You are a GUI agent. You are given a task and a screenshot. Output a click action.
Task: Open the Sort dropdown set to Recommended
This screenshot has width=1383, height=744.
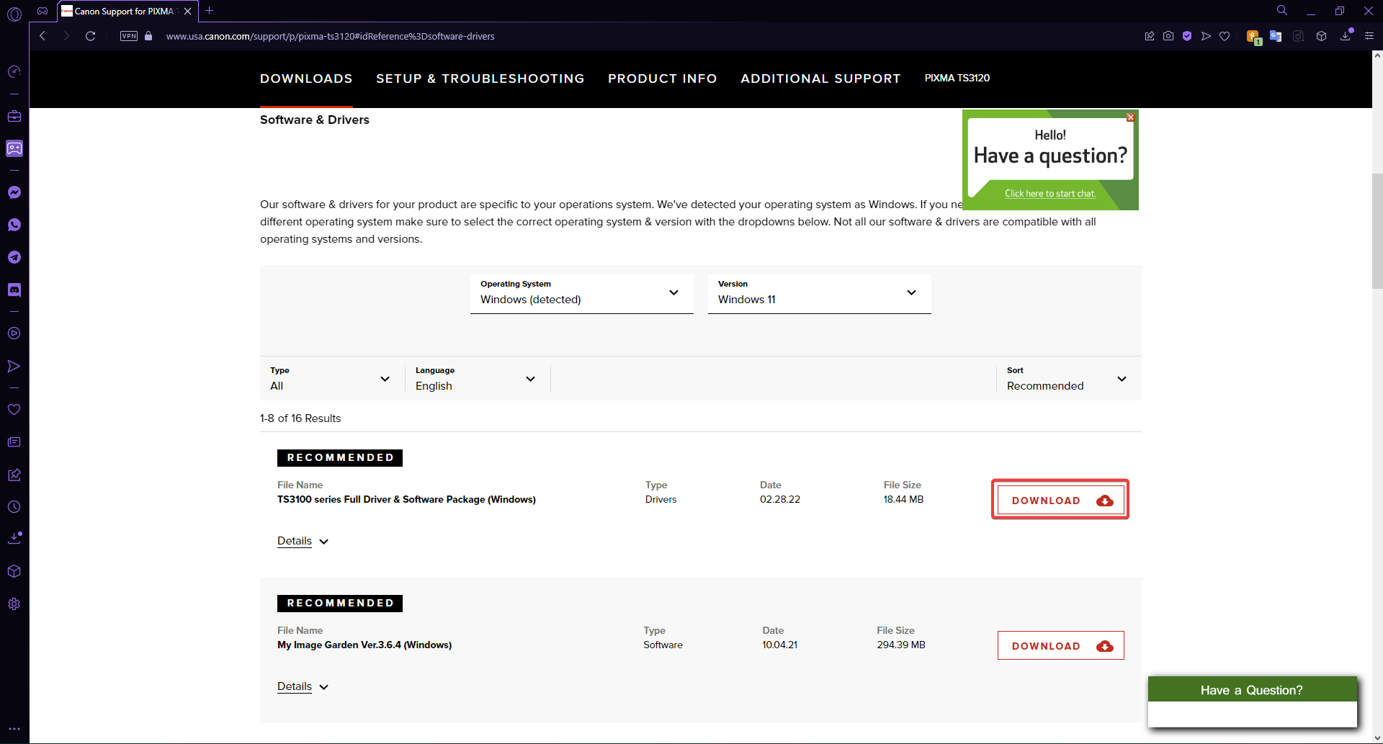tap(1067, 379)
